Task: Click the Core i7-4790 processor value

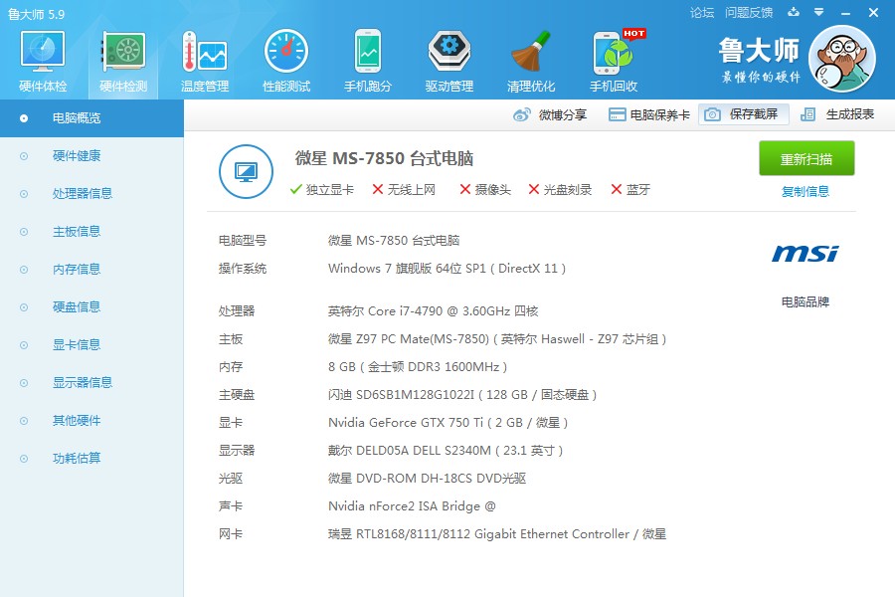Action: coord(433,311)
